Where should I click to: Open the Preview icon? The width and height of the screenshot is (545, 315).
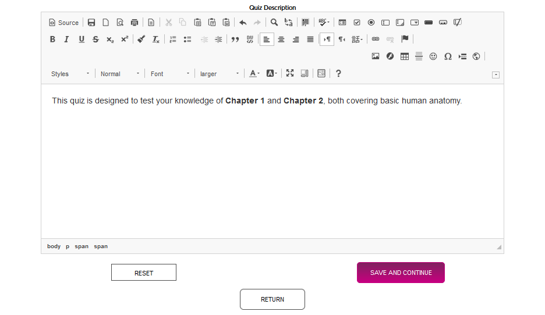pyautogui.click(x=120, y=23)
